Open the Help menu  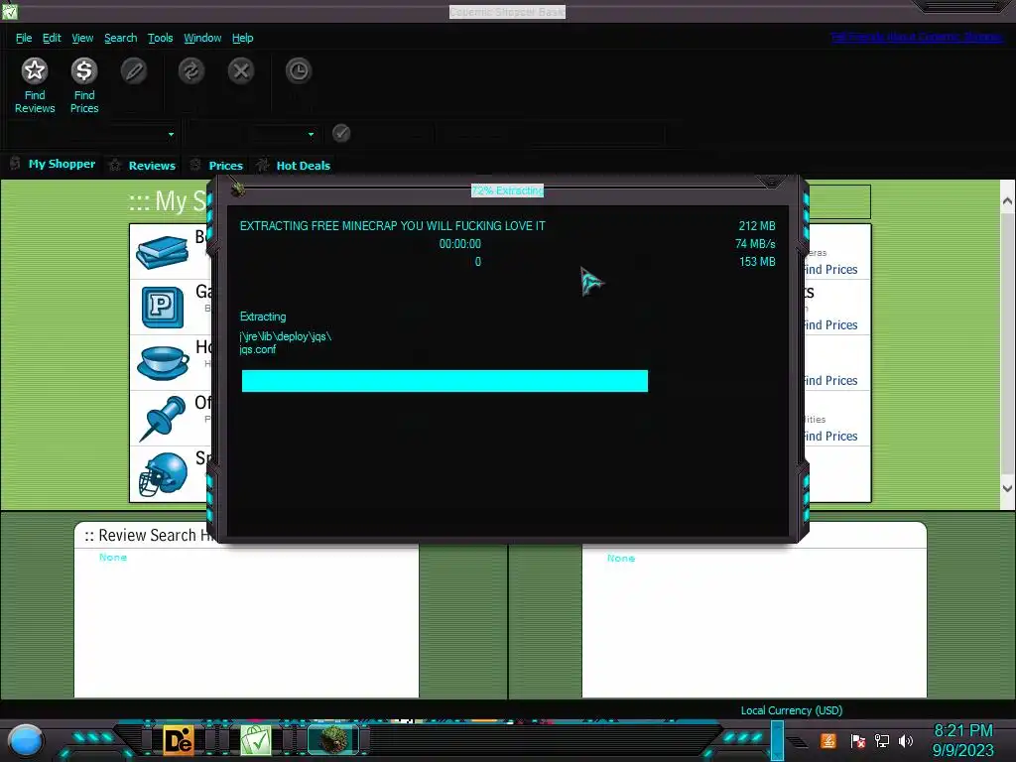(x=242, y=38)
